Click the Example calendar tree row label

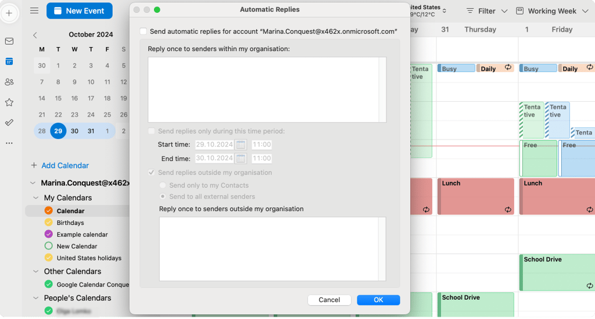[x=82, y=234]
